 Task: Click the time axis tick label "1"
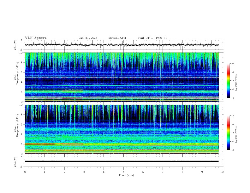pyautogui.click(x=45, y=172)
